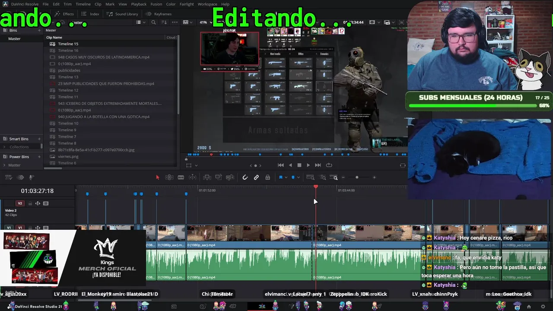Toggle V2 destination track selector
553x311 pixels.
point(20,203)
